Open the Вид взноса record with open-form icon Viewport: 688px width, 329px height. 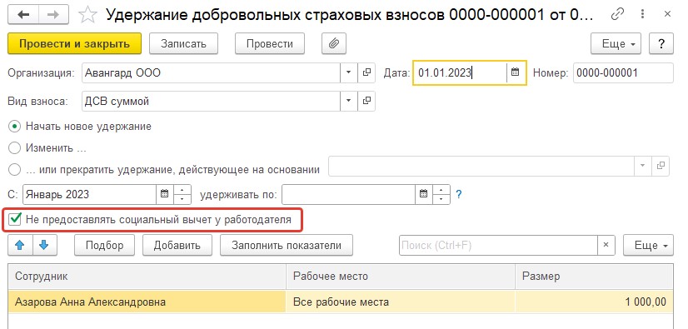coord(366,101)
